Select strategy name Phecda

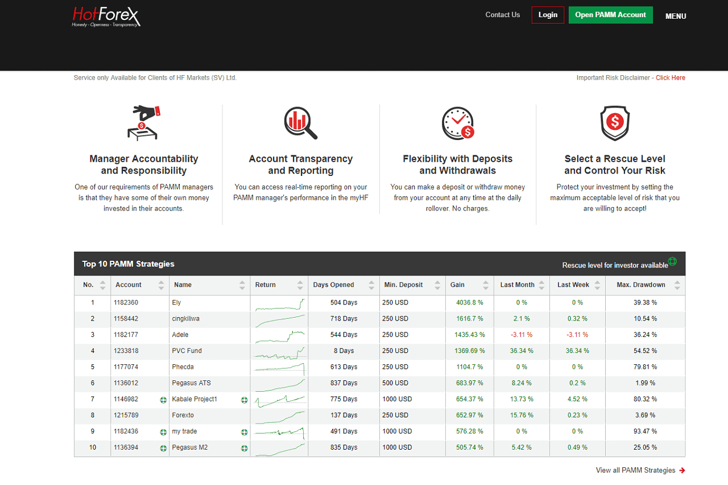183,367
